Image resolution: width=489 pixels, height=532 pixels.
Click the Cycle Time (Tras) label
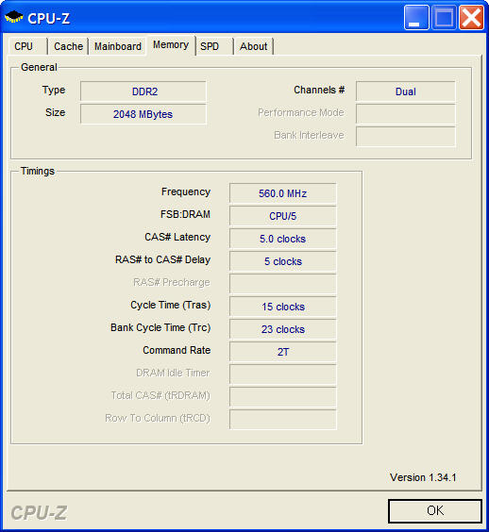coord(171,305)
